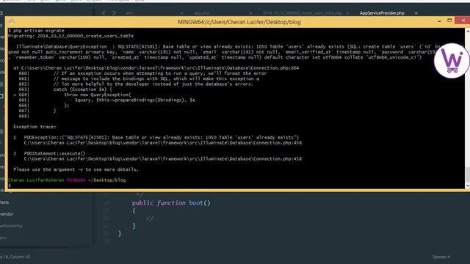Screen dimensions: 470x264
Task: Click the '~/Desktop/blog' prompt path
Action: pyautogui.click(x=106, y=180)
